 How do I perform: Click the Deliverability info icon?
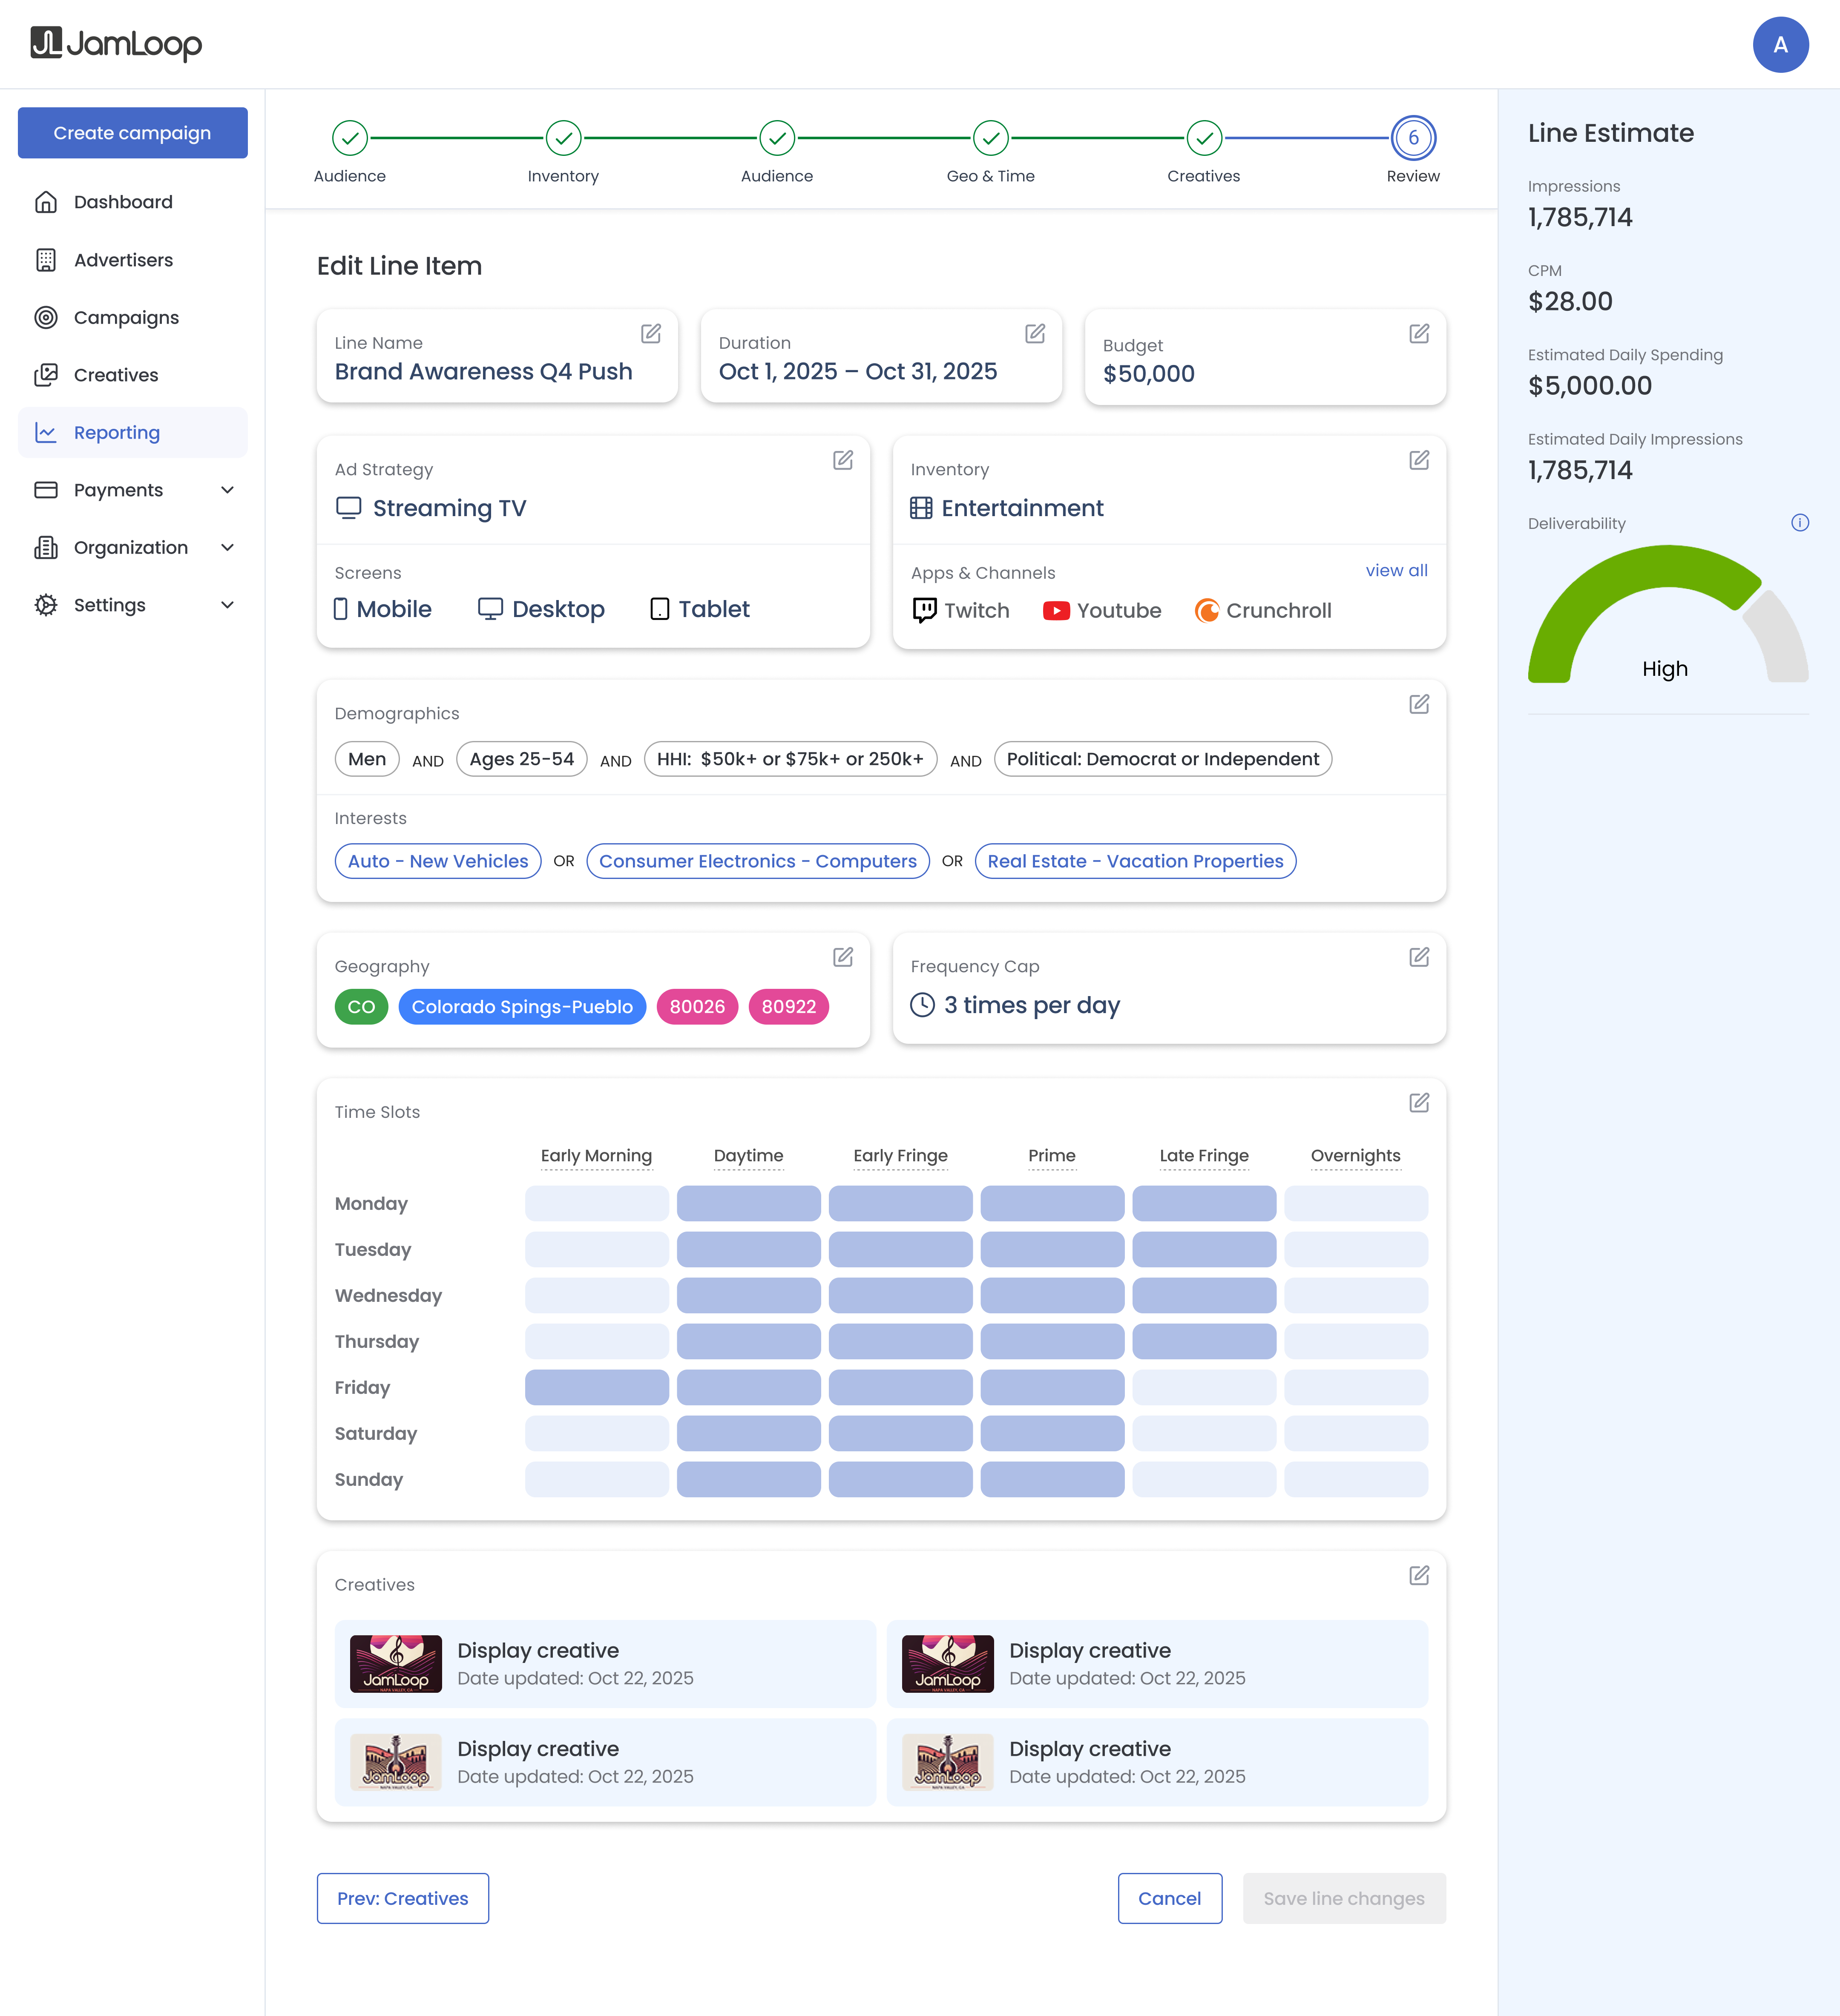tap(1800, 523)
